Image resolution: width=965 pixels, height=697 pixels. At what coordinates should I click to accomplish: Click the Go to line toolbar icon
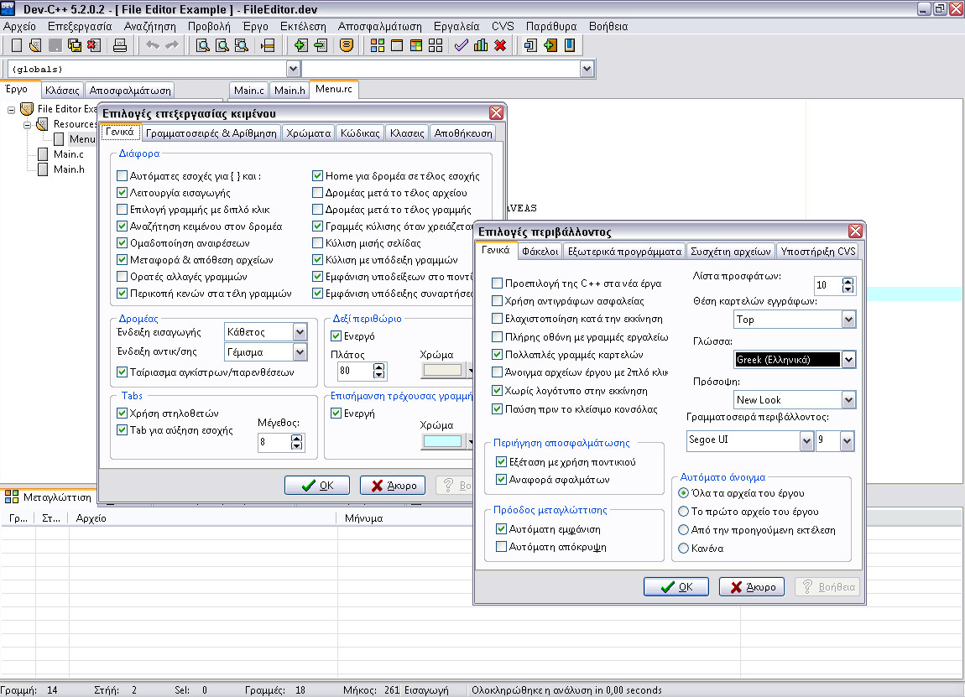268,45
